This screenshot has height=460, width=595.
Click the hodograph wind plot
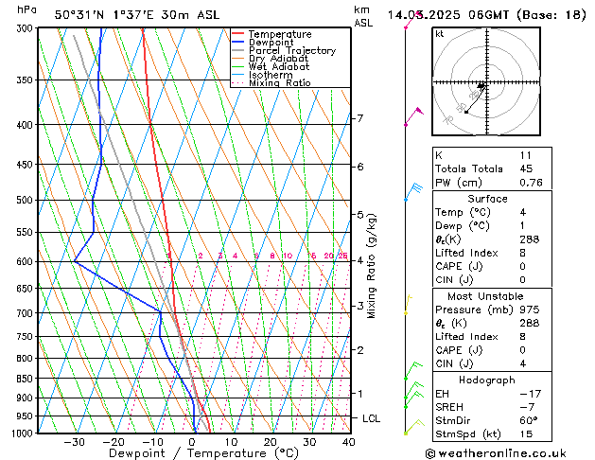482,83
